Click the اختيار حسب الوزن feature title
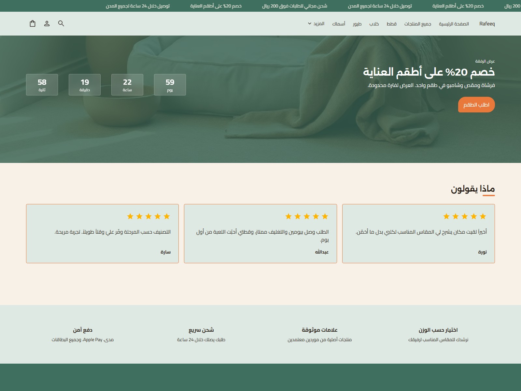Image resolution: width=521 pixels, height=391 pixels. 438,330
